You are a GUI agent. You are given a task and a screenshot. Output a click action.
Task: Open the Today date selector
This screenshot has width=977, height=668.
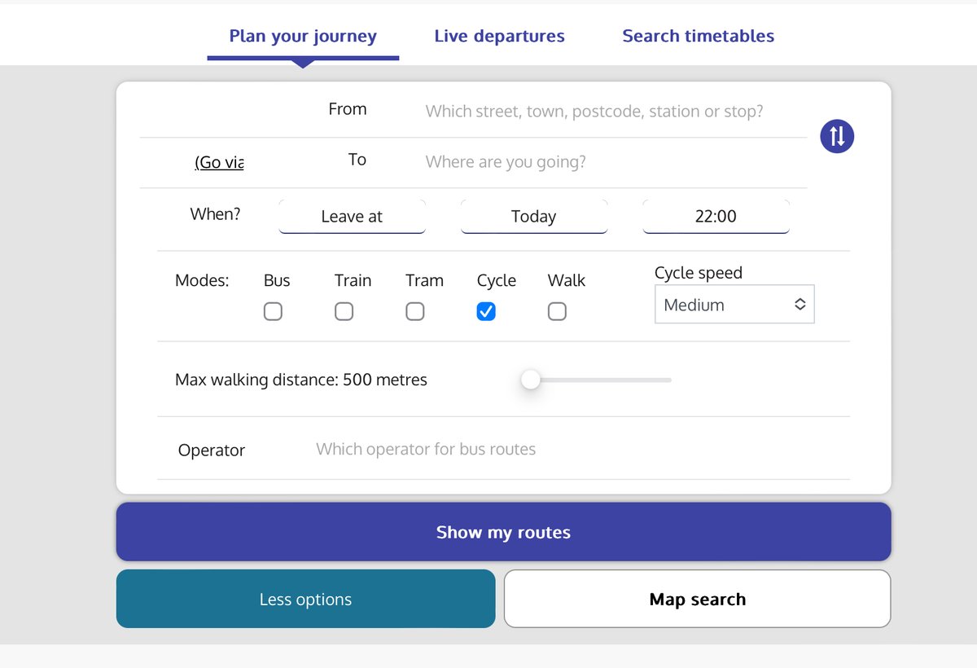(x=534, y=217)
